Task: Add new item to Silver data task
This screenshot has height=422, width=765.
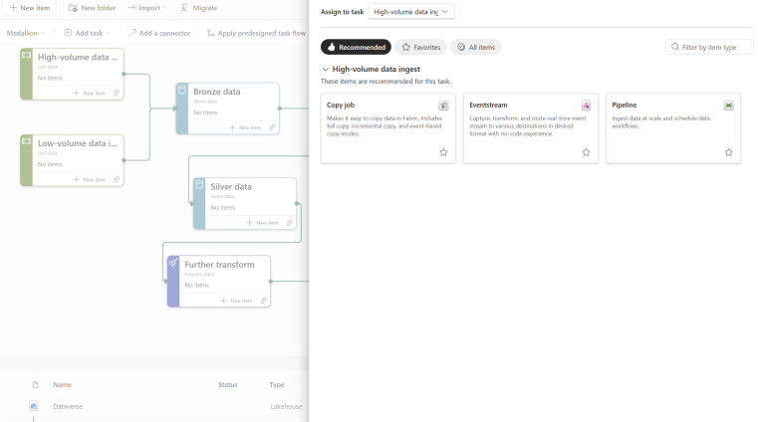Action: tap(262, 223)
